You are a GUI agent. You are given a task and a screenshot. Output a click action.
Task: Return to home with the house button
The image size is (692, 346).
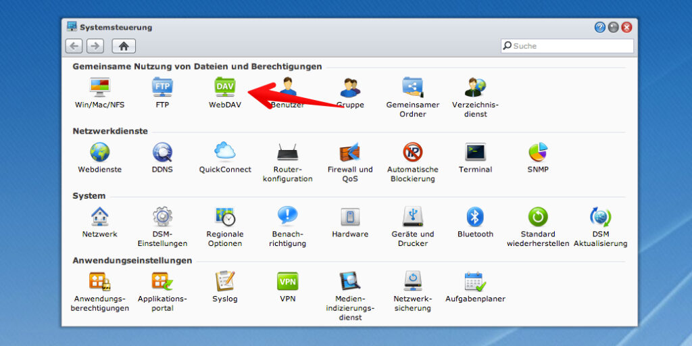(x=124, y=45)
